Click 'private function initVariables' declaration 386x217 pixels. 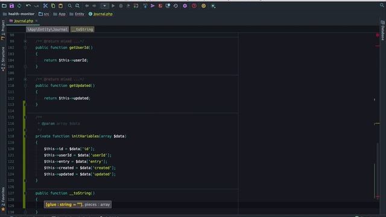pos(81,136)
